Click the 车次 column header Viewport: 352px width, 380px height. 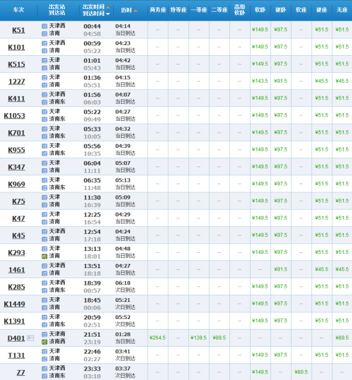[x=19, y=11]
